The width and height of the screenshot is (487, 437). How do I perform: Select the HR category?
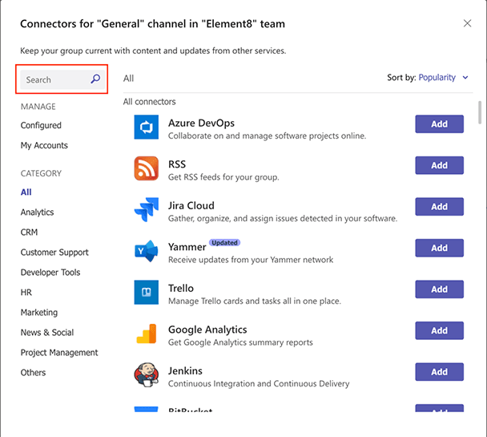tap(26, 293)
